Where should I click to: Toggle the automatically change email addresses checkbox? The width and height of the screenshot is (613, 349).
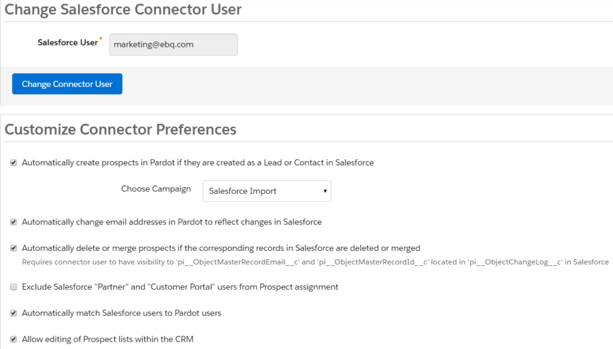tap(14, 222)
